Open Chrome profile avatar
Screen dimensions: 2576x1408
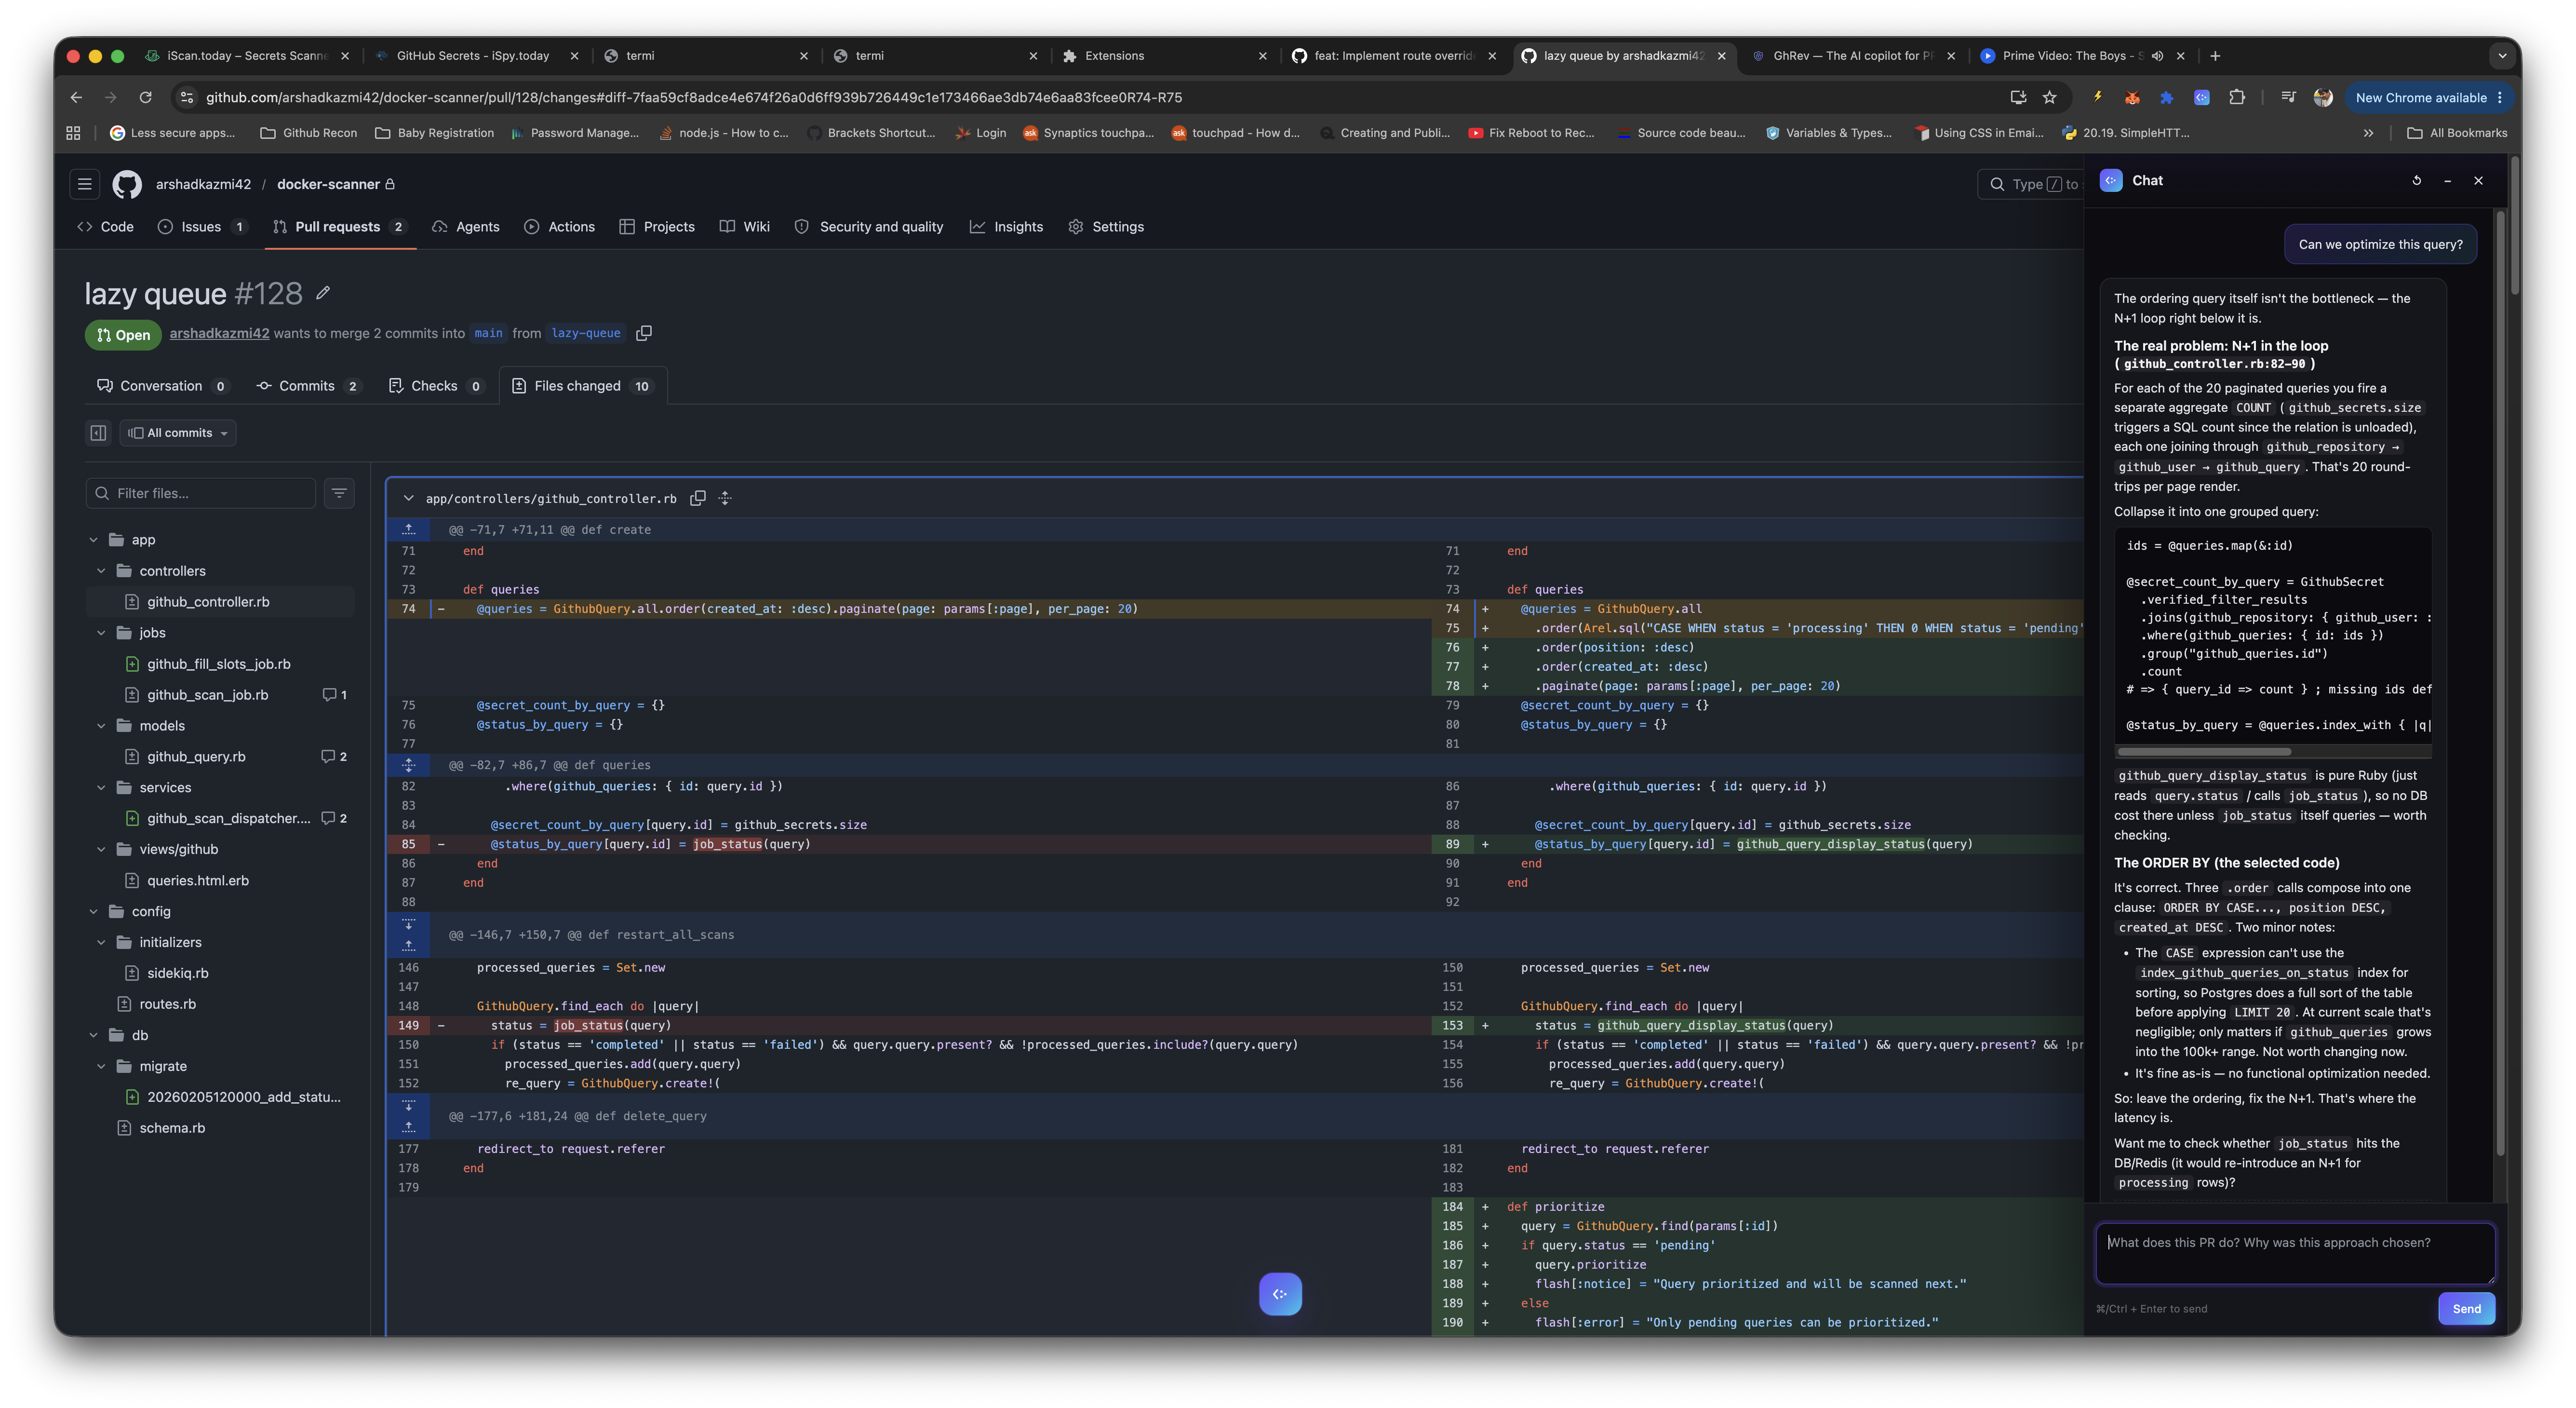pos(2323,97)
